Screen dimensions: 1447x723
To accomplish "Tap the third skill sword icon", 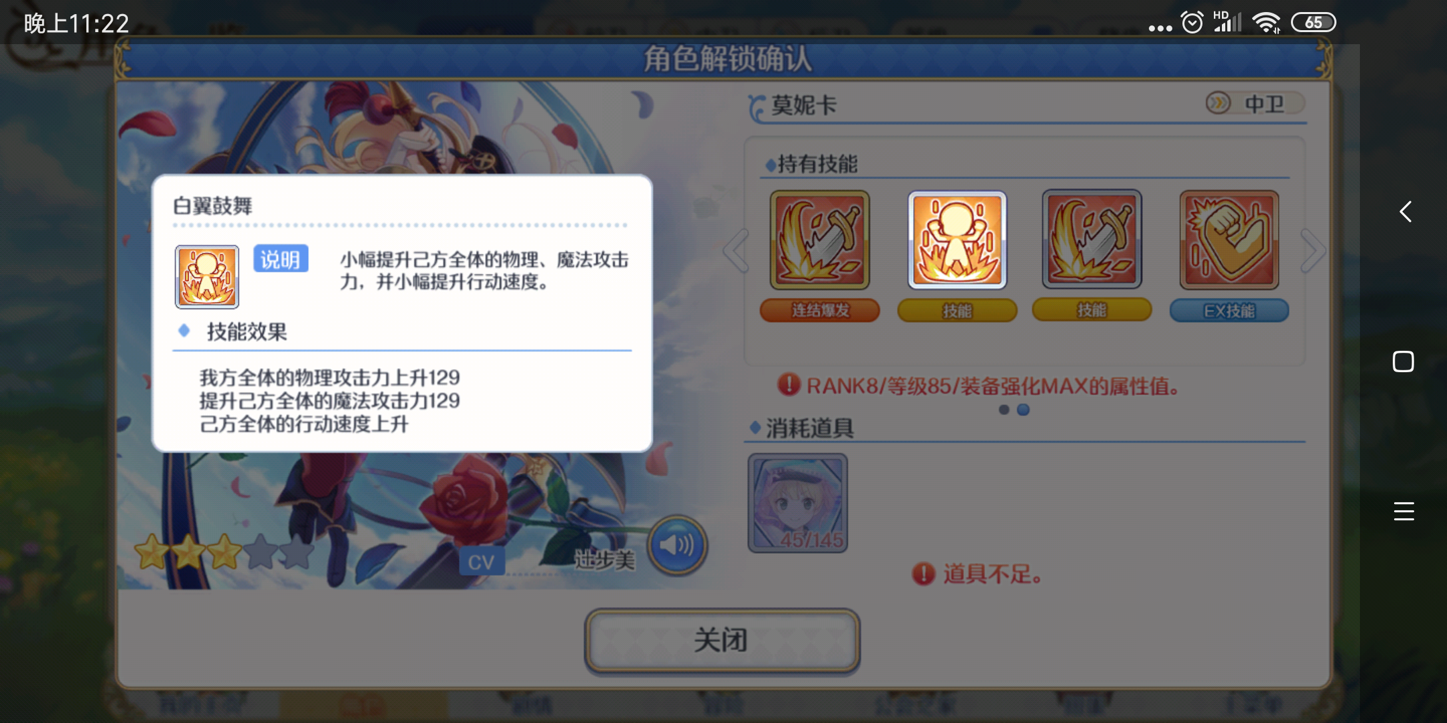I will 1092,240.
